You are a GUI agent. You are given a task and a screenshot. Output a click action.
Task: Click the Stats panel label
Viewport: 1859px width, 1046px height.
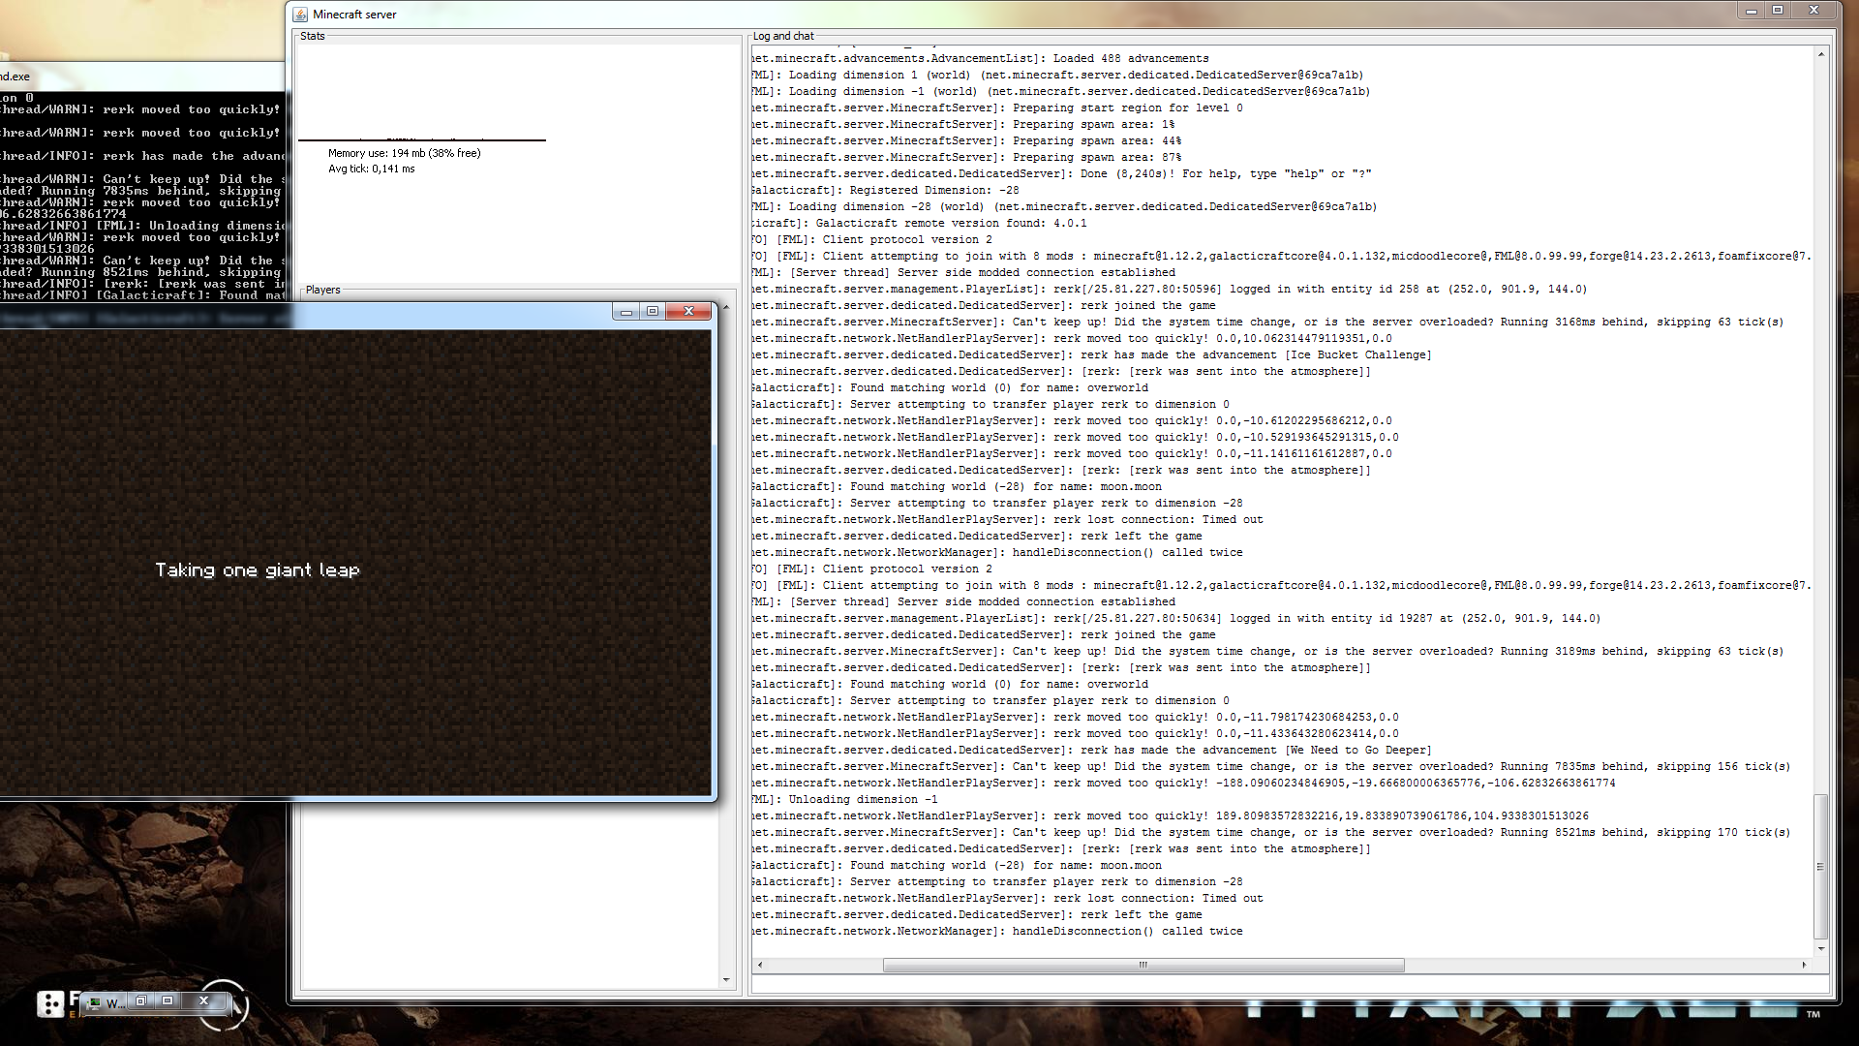[313, 36]
